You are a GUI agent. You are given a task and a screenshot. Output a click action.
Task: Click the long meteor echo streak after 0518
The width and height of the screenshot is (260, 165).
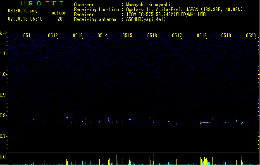[205, 123]
